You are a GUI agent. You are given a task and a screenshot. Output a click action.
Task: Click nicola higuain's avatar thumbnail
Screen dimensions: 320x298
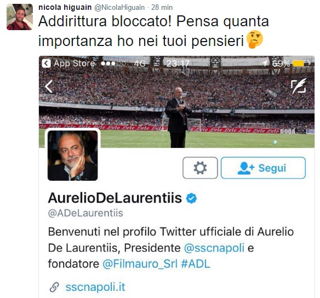point(20,17)
